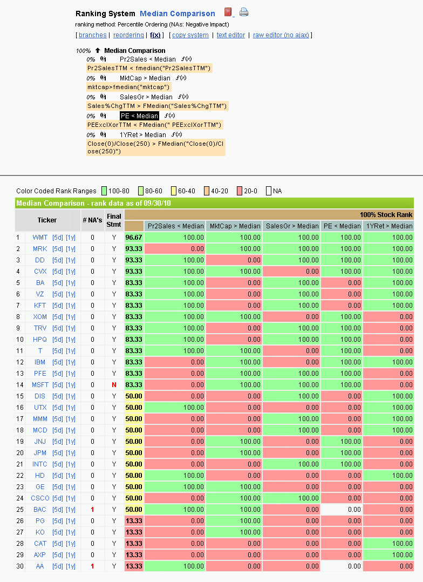Select the highlighted PE < Median rule

139,116
